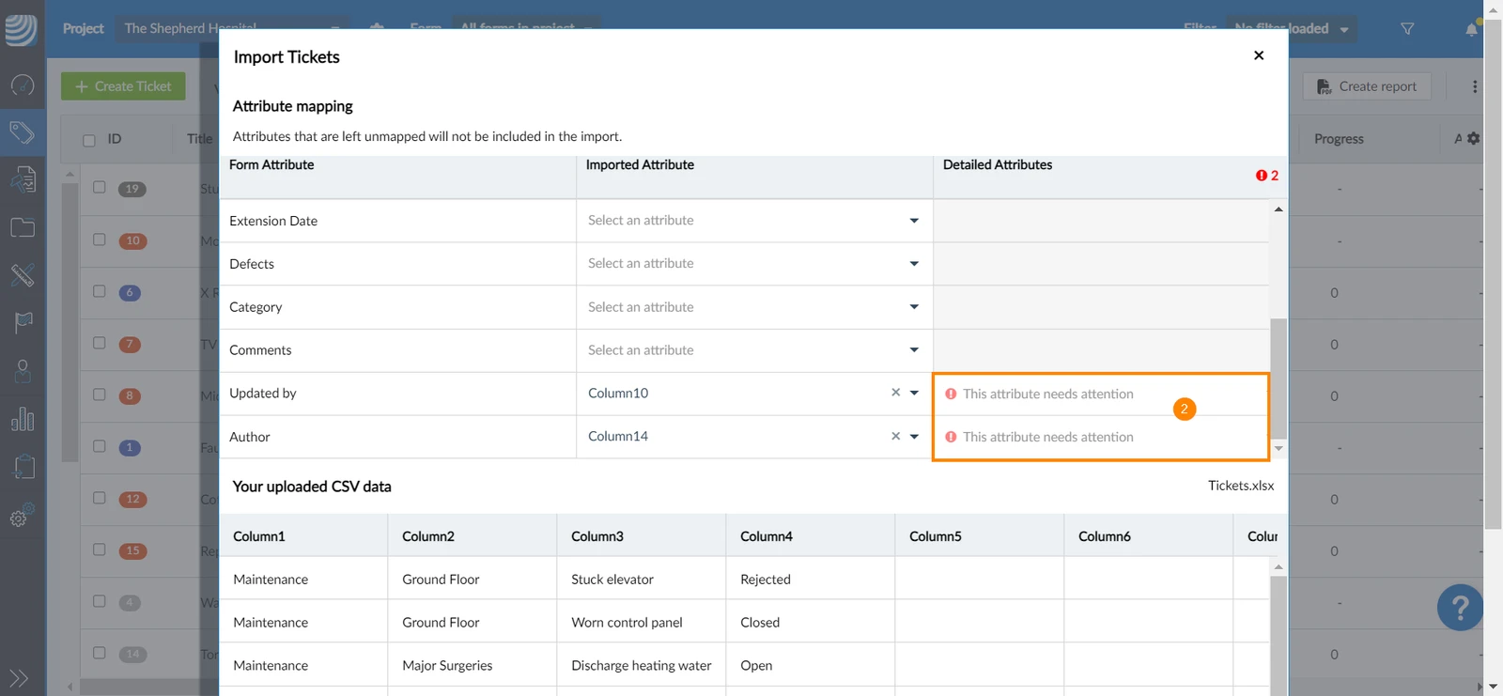Open the Comments Select an attribute field
Screen dimensions: 1503x696
(x=754, y=350)
